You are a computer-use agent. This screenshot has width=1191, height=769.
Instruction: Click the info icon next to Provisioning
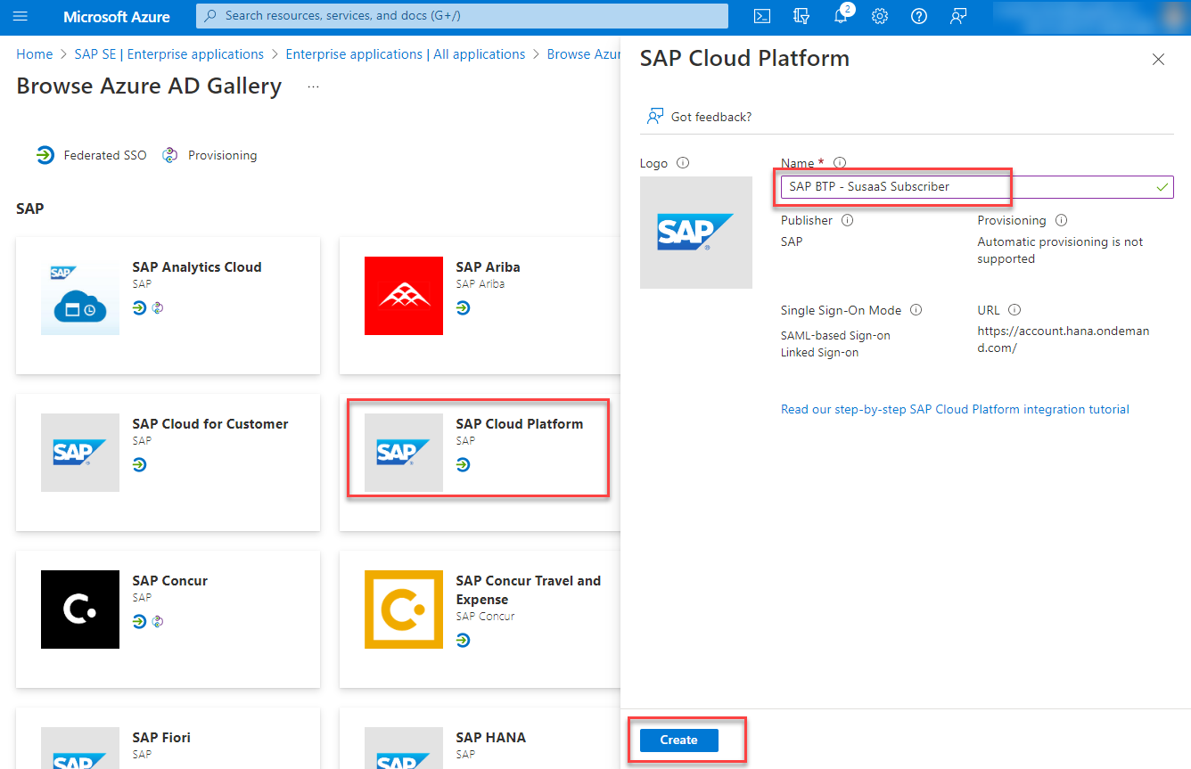click(x=1061, y=220)
